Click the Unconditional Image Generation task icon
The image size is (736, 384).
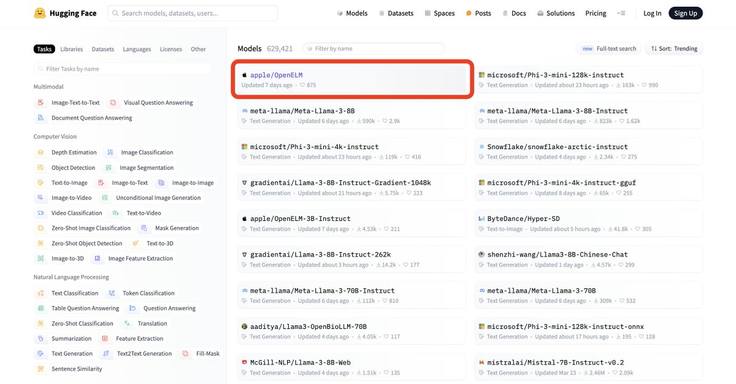click(105, 198)
